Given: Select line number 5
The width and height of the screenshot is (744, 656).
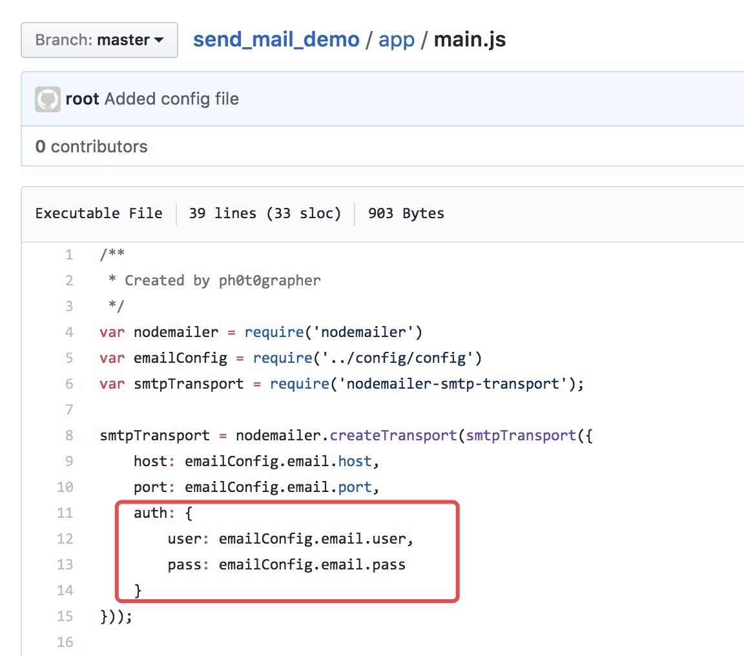Looking at the screenshot, I should (69, 358).
